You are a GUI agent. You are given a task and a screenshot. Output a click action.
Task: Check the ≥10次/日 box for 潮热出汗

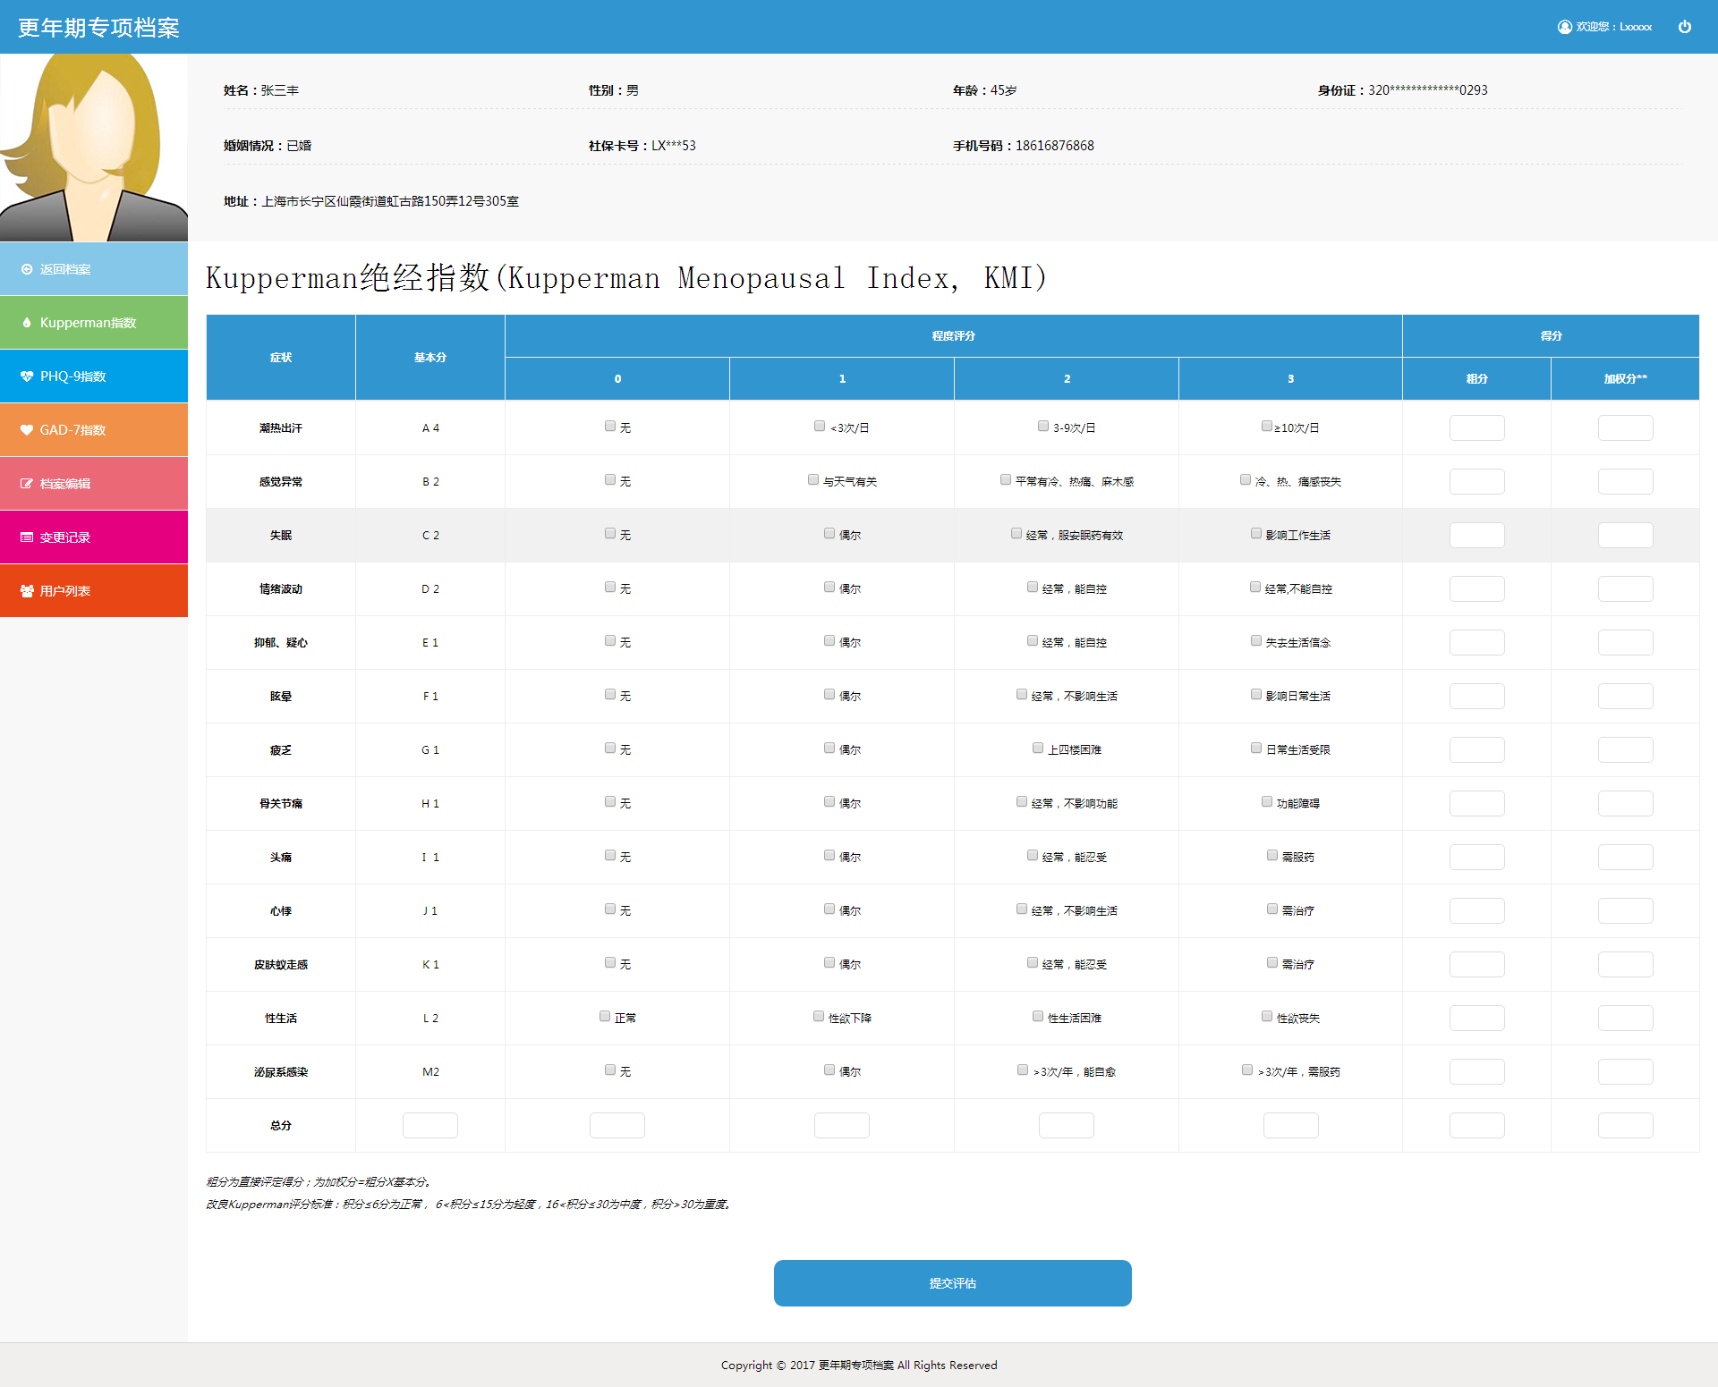tap(1266, 427)
